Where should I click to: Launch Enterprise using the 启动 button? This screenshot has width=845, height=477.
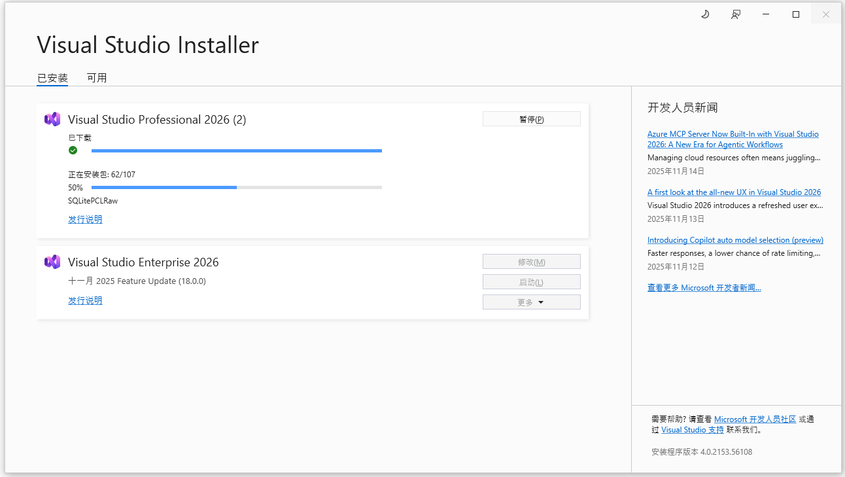coord(531,282)
